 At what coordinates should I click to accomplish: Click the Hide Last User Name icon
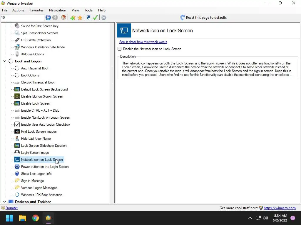point(17,139)
